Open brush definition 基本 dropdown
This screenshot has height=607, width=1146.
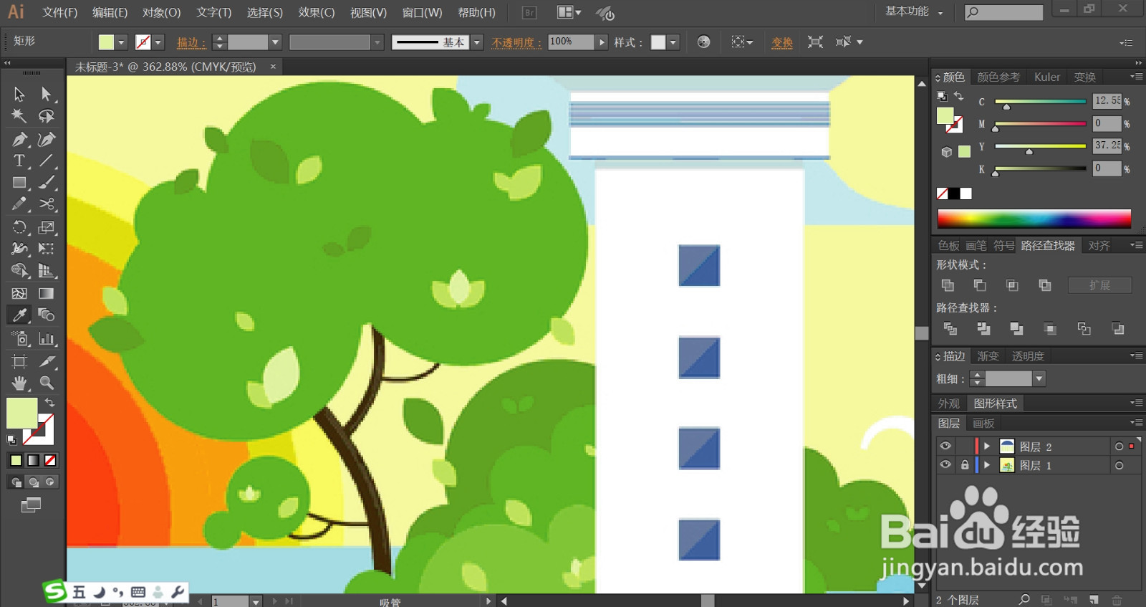[x=477, y=42]
